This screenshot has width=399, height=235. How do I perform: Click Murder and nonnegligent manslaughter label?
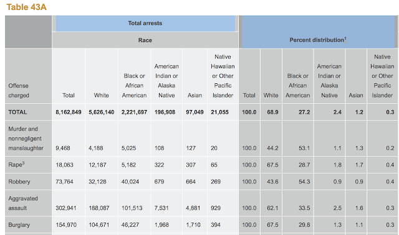click(26, 139)
